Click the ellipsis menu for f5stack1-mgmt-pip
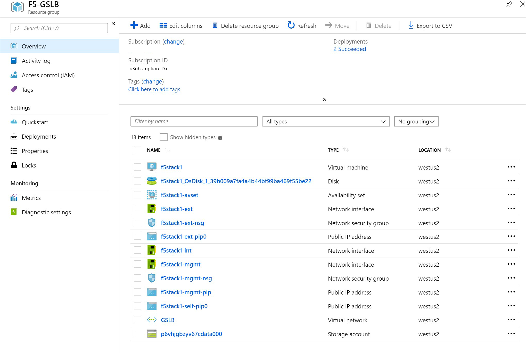This screenshot has width=526, height=353. [511, 292]
